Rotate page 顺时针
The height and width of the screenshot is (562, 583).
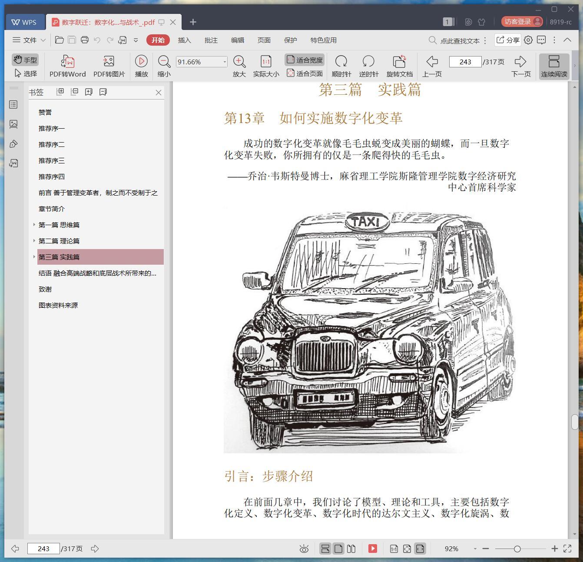tap(341, 66)
